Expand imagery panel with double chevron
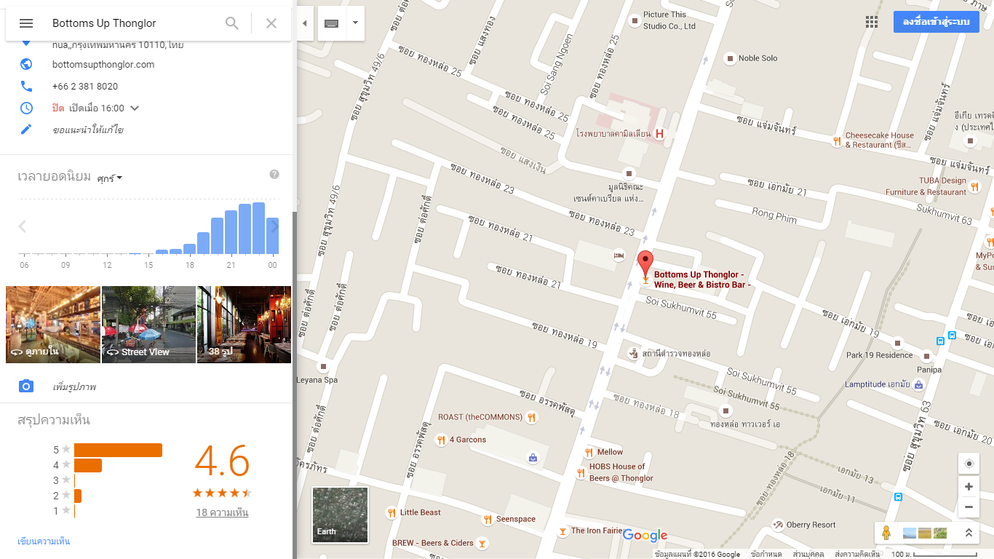 click(969, 533)
